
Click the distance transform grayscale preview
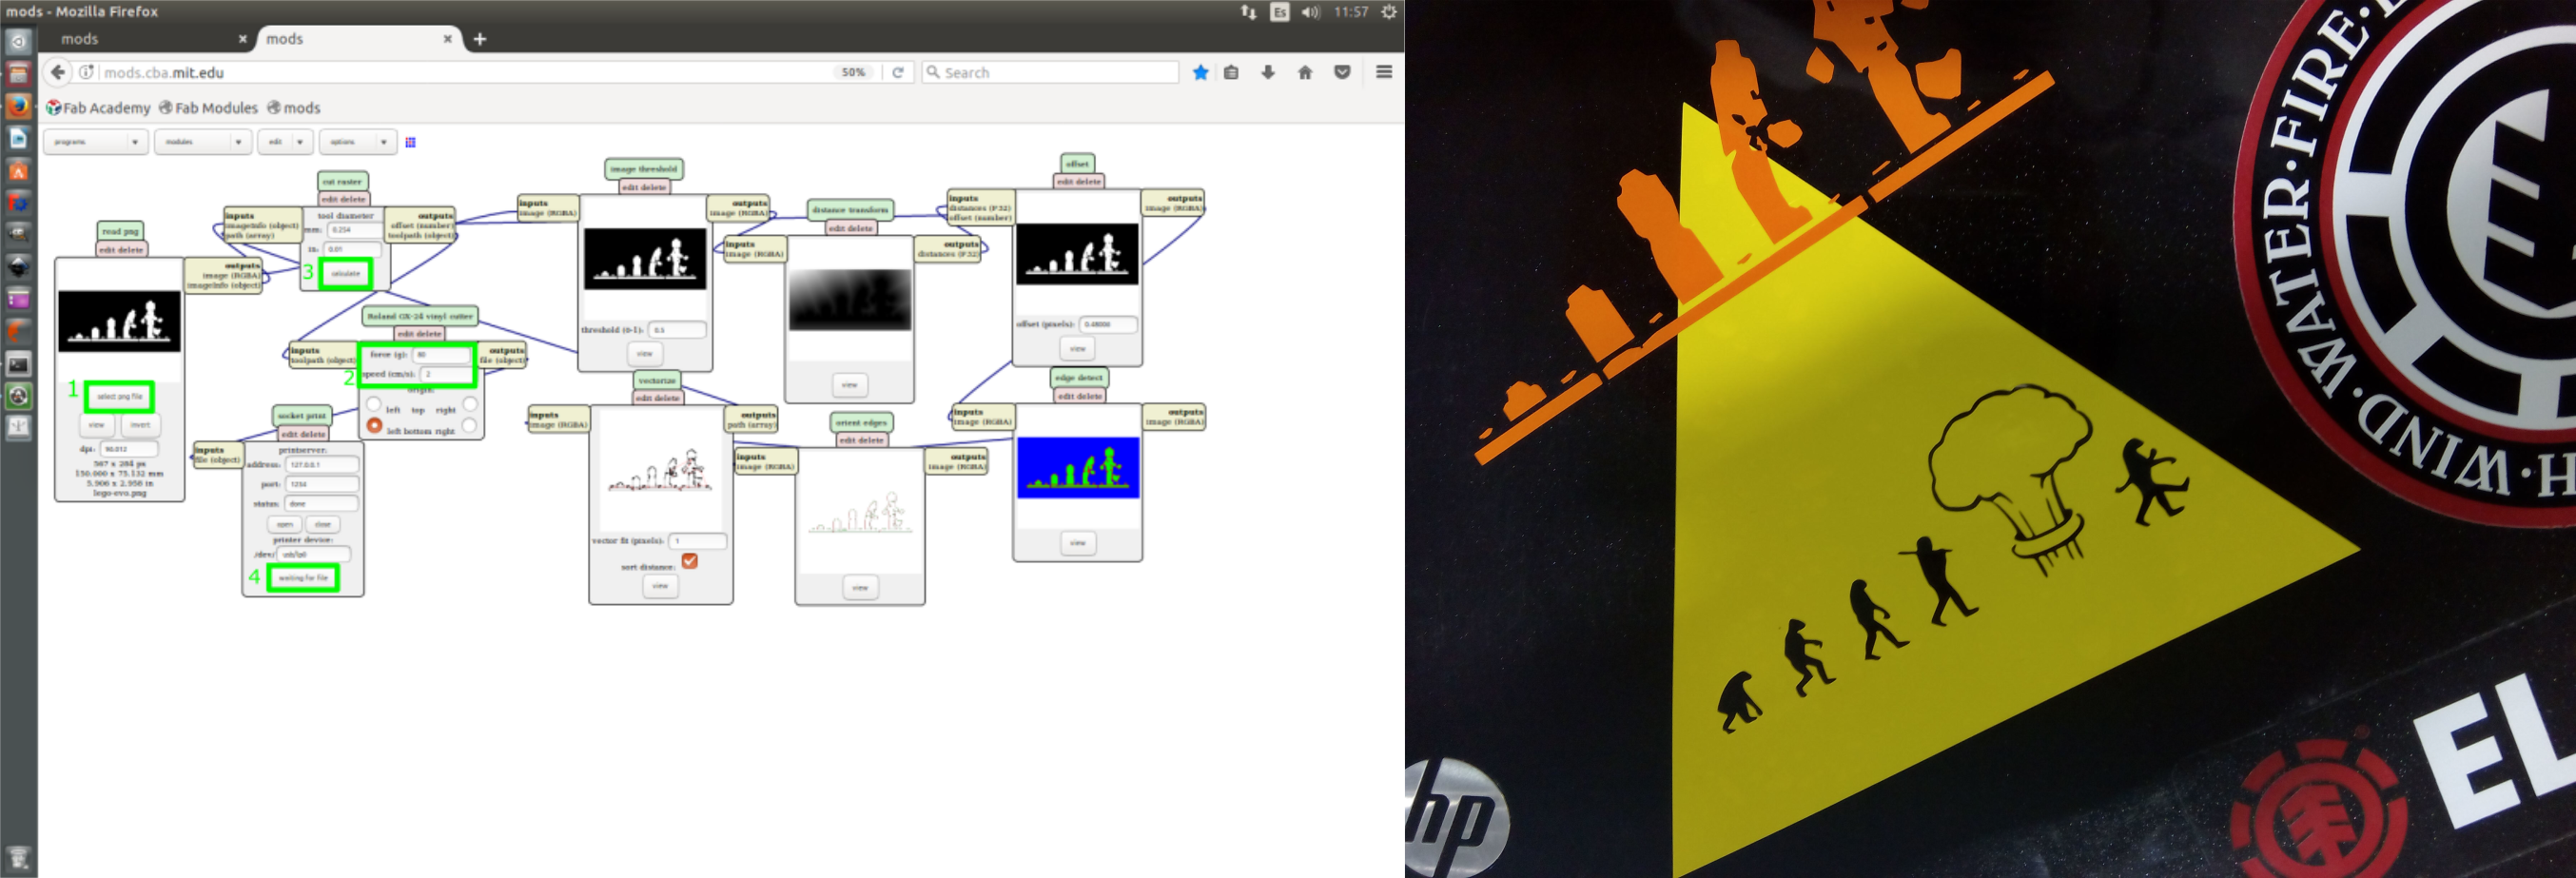[850, 300]
